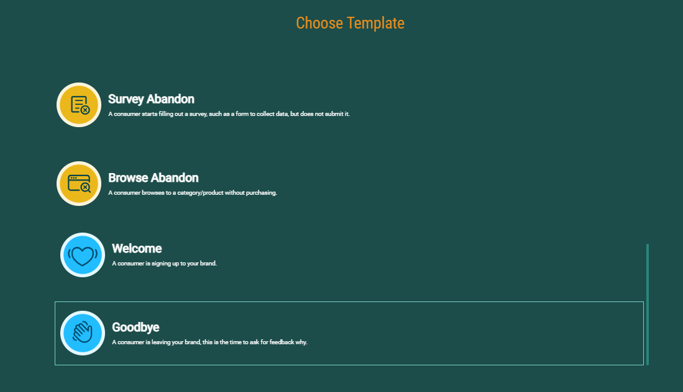Select the Browse Abandon template title

pos(154,178)
